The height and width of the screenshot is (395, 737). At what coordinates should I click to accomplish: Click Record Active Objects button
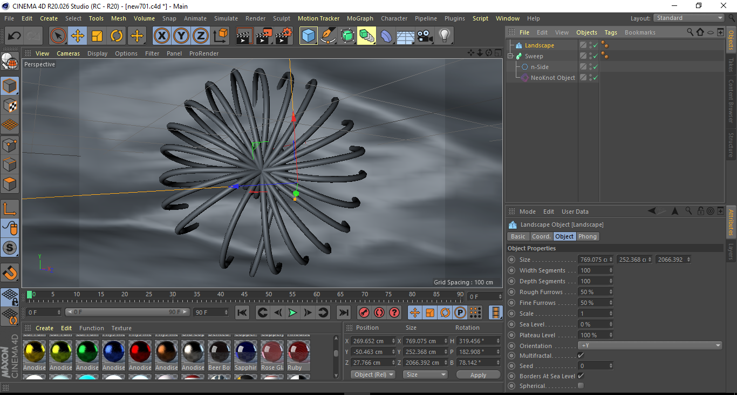(x=364, y=312)
